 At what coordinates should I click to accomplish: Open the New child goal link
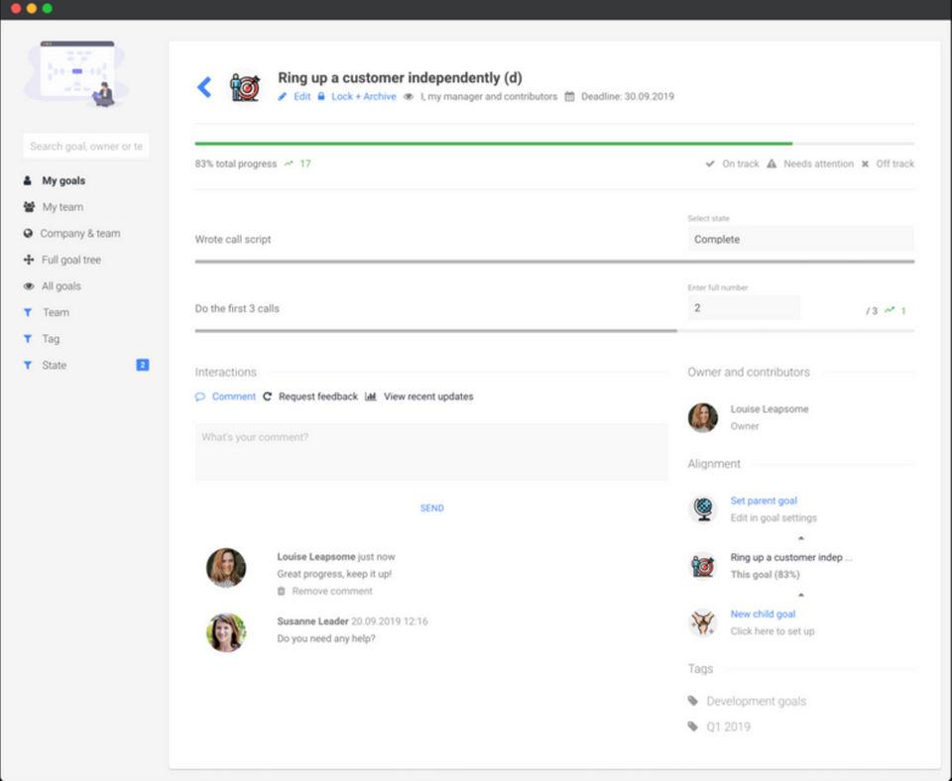tap(763, 614)
